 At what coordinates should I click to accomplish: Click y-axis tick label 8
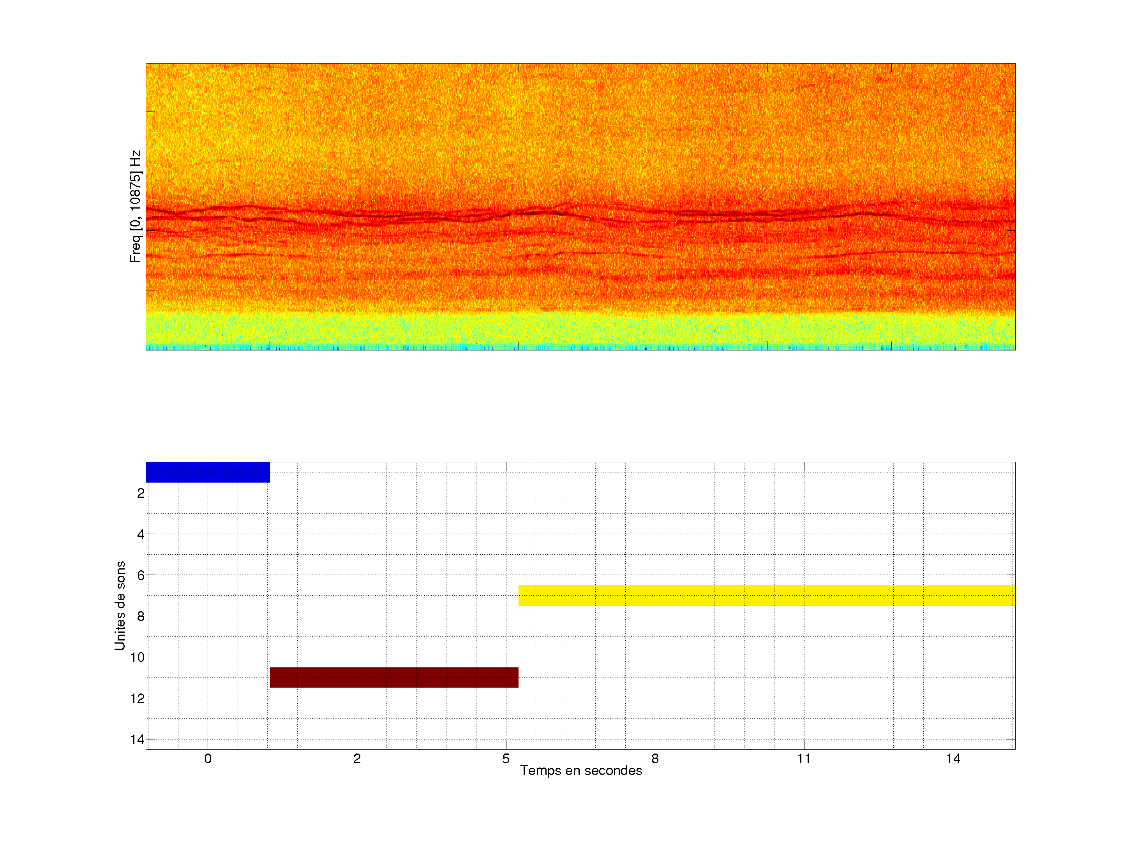(x=141, y=617)
